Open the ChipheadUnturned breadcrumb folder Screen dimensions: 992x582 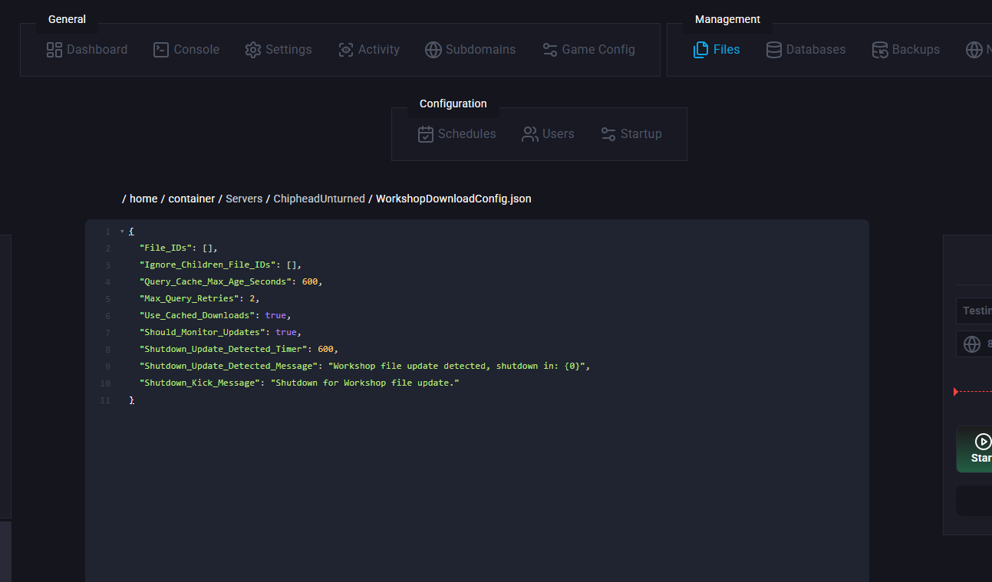pyautogui.click(x=319, y=199)
